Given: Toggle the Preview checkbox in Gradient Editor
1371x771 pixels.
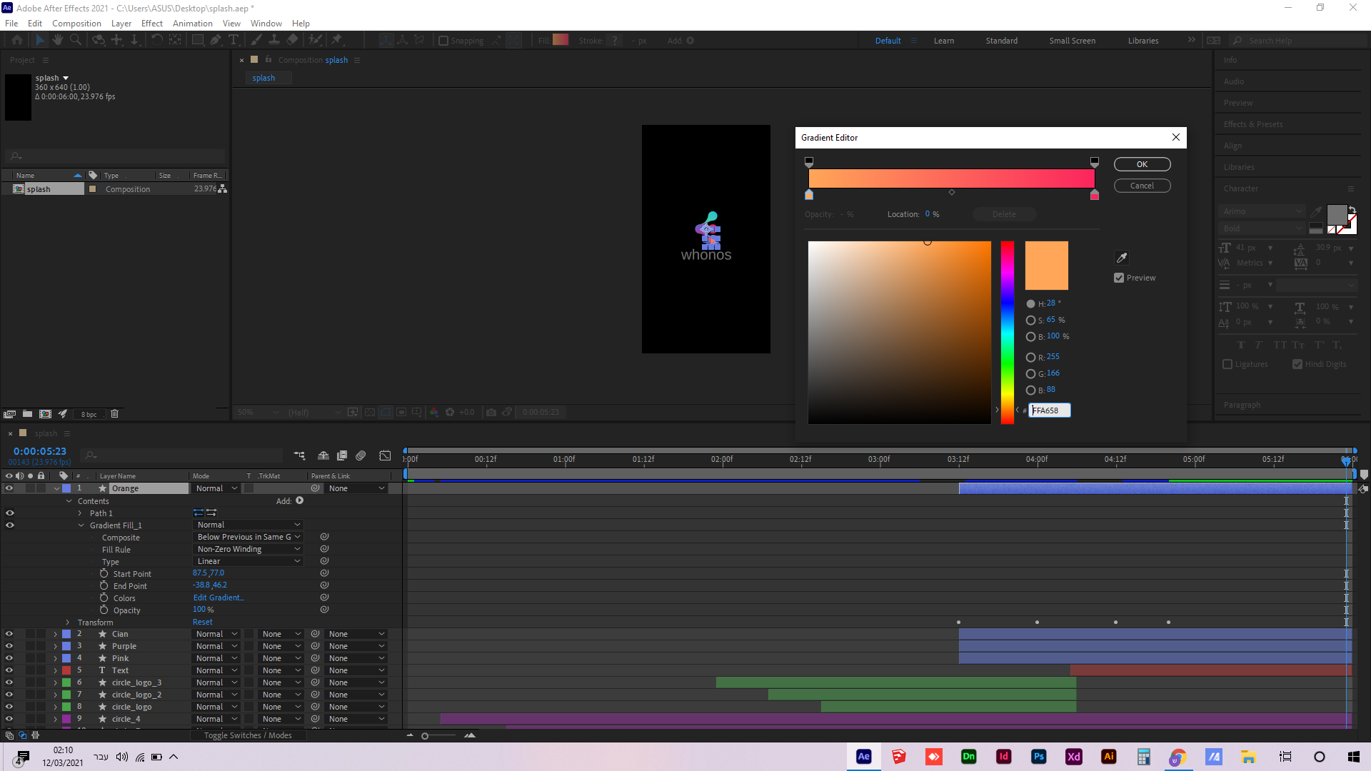Looking at the screenshot, I should pyautogui.click(x=1119, y=278).
